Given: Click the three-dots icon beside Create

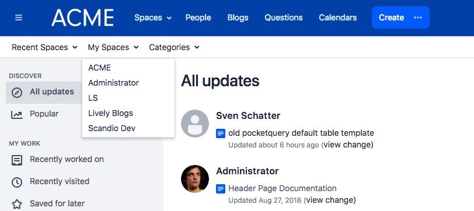Looking at the screenshot, I should [x=418, y=17].
